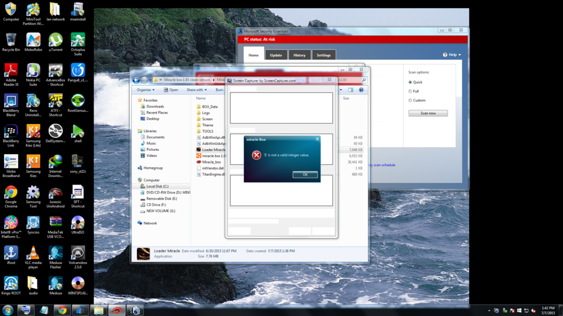Switch to the Settings tab
Image resolution: width=563 pixels, height=316 pixels.
(x=323, y=55)
